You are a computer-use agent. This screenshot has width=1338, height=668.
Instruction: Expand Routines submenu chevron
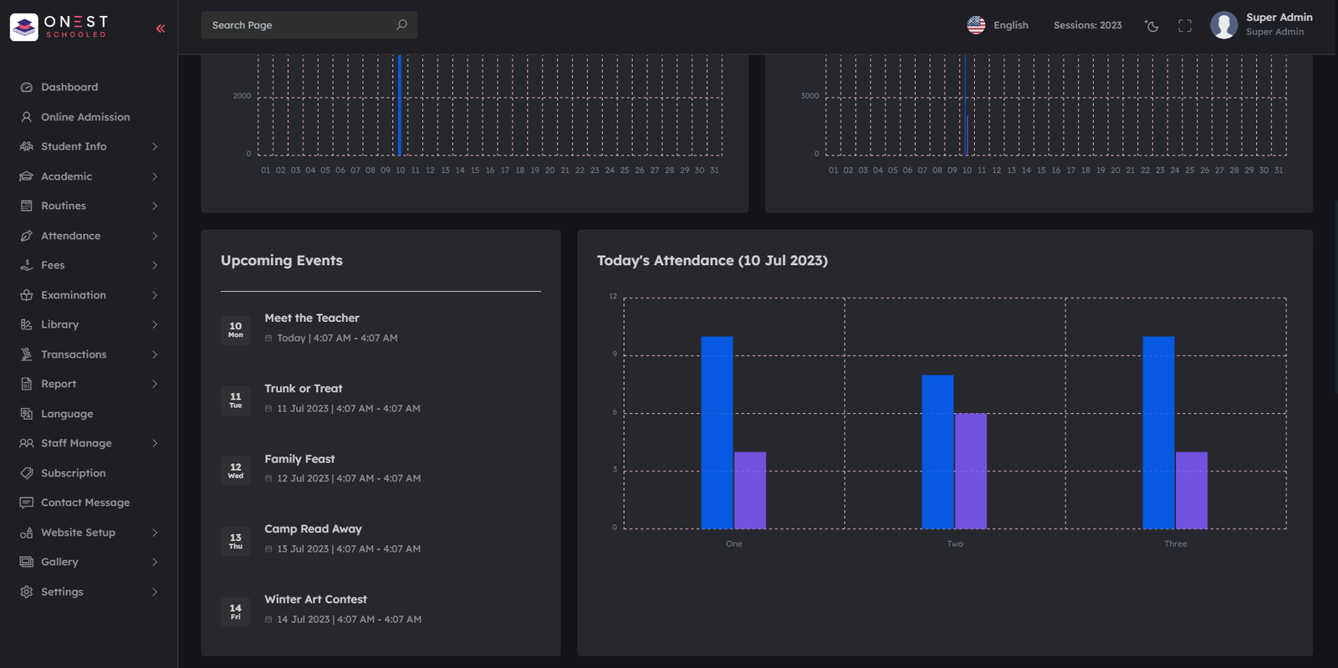(x=155, y=206)
